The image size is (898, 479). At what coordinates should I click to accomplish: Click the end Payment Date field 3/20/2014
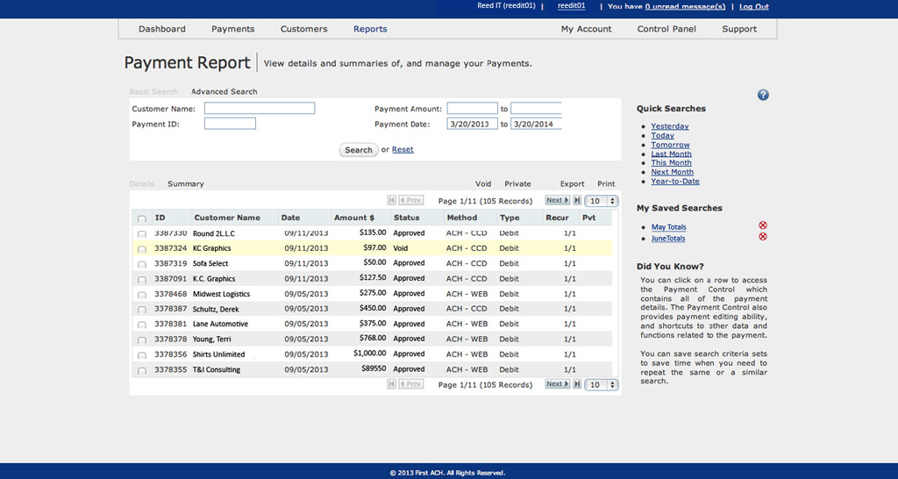click(x=536, y=124)
